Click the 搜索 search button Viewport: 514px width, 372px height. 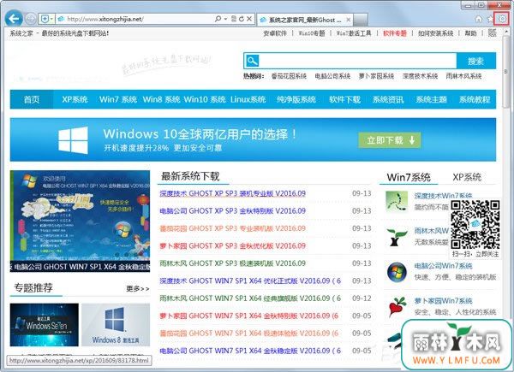(476, 61)
